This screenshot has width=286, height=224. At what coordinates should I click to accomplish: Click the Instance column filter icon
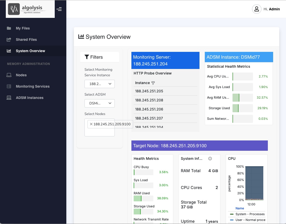tap(153, 83)
